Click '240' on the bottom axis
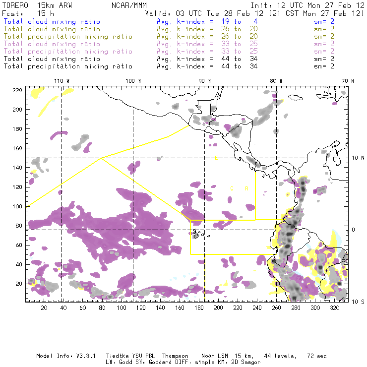 (x=257, y=308)
